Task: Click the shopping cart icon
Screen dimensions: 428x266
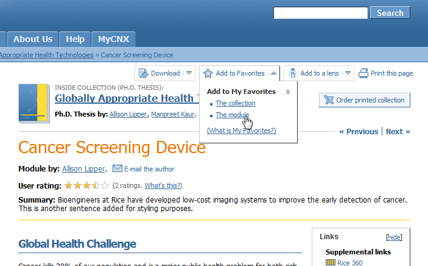Action: 329,100
